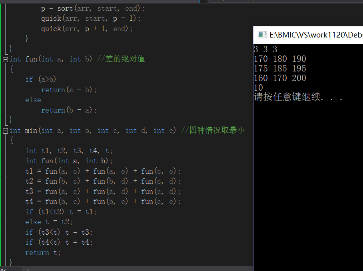
Task: Click the console window title bar path
Action: click(x=316, y=35)
